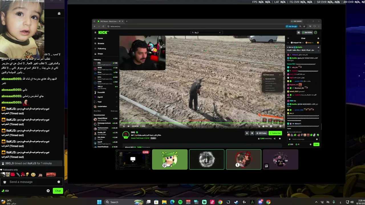Image resolution: width=365 pixels, height=205 pixels.
Task: Click the stream's green progress bar
Action: [202, 123]
